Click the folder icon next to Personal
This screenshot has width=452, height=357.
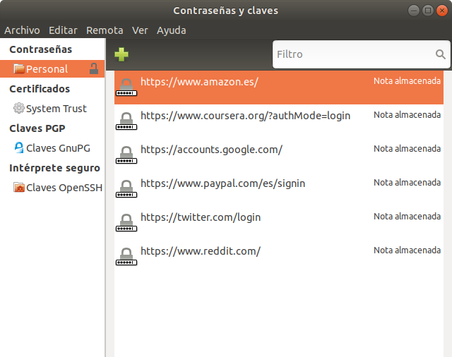click(x=19, y=69)
